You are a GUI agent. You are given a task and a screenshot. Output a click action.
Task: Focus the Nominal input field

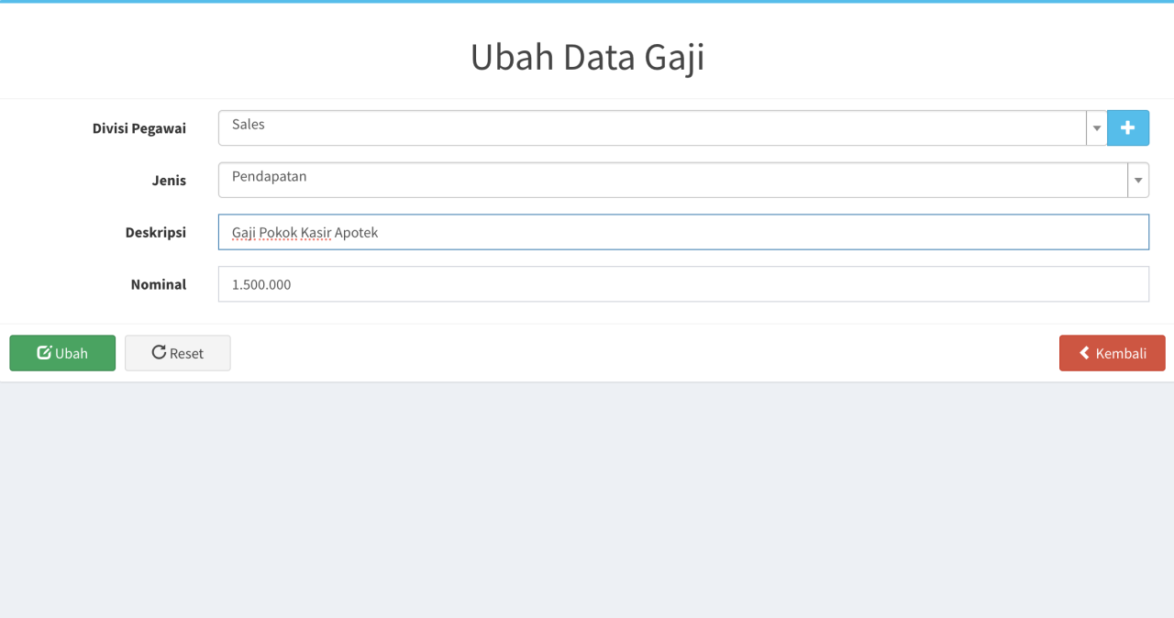click(x=683, y=284)
